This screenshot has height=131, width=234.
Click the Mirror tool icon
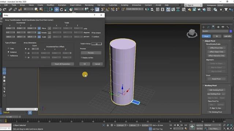coord(147,9)
